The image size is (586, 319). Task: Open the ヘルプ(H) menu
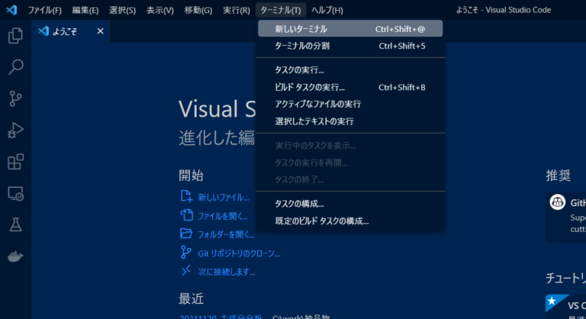(327, 10)
